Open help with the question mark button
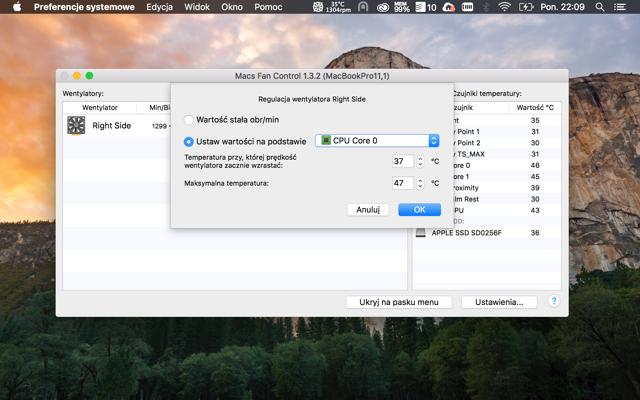Image resolution: width=640 pixels, height=400 pixels. pyautogui.click(x=554, y=301)
